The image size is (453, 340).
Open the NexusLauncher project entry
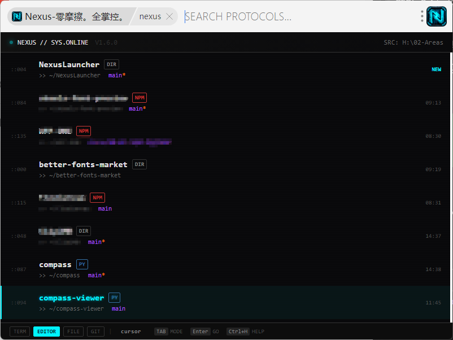(69, 64)
